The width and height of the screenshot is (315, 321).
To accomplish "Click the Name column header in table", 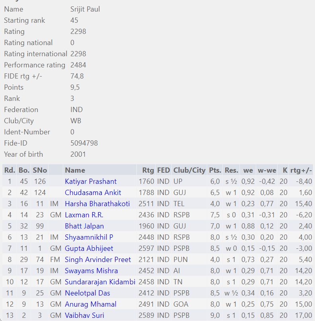I will click(75, 170).
